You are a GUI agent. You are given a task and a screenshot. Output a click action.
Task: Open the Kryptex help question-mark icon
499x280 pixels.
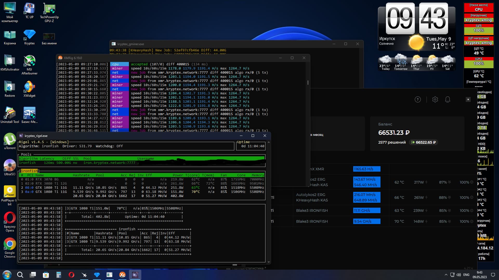click(418, 100)
